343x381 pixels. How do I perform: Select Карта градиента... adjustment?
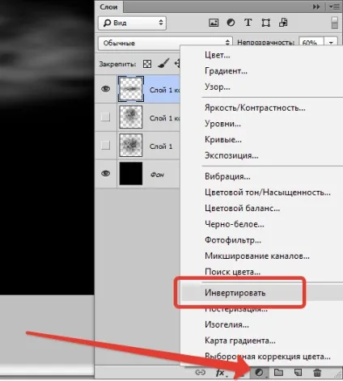click(x=240, y=341)
